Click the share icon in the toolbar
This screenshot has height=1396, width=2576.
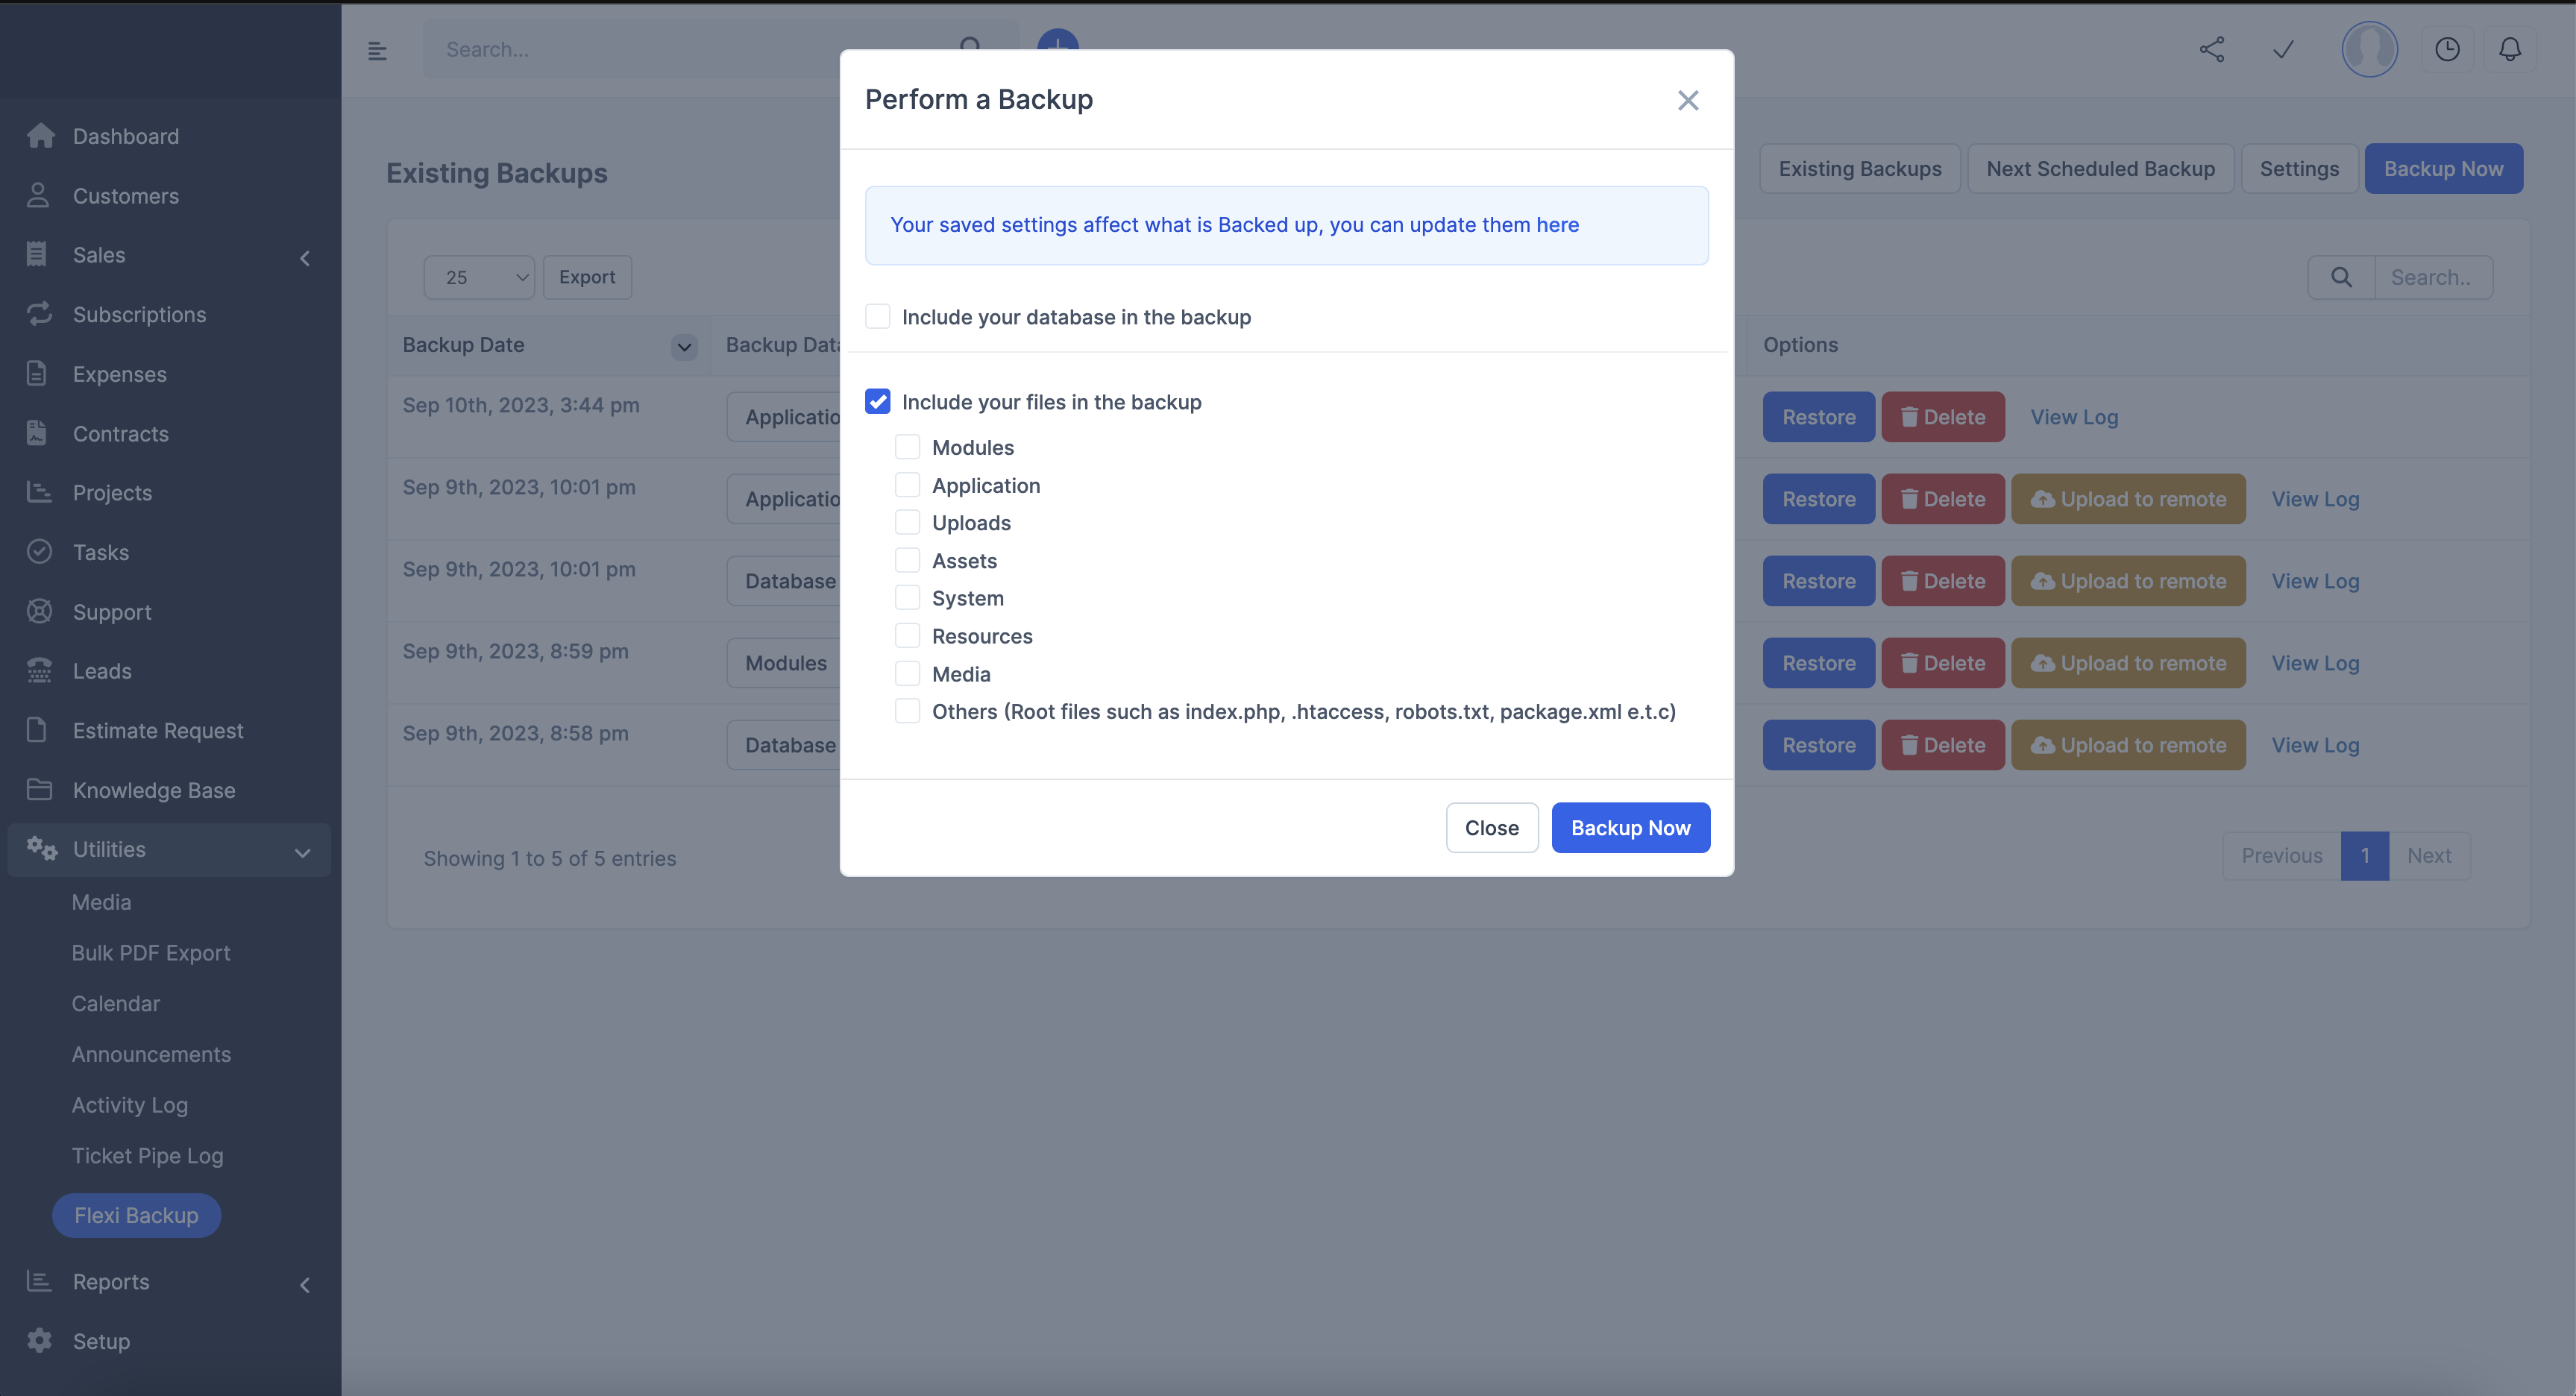[2214, 48]
